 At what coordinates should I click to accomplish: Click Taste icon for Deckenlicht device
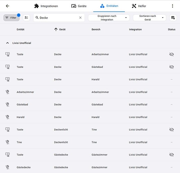click(8, 129)
